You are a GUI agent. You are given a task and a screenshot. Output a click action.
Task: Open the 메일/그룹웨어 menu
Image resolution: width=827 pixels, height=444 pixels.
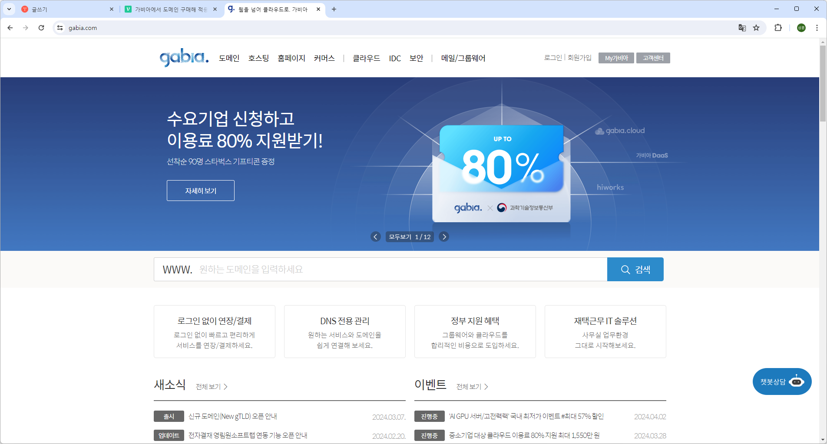tap(463, 58)
